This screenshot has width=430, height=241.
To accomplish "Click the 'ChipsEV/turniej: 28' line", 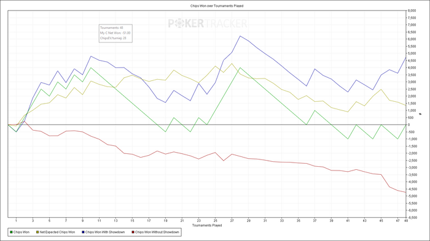I will [113, 38].
